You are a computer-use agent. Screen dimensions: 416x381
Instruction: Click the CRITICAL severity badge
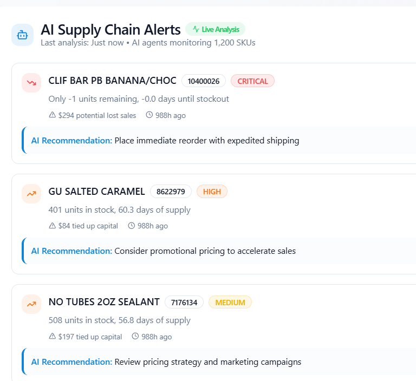(252, 81)
